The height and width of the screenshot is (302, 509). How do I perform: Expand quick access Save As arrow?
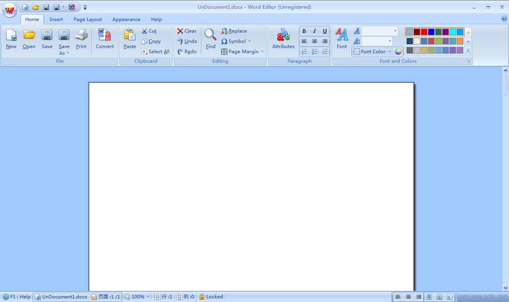63,7
